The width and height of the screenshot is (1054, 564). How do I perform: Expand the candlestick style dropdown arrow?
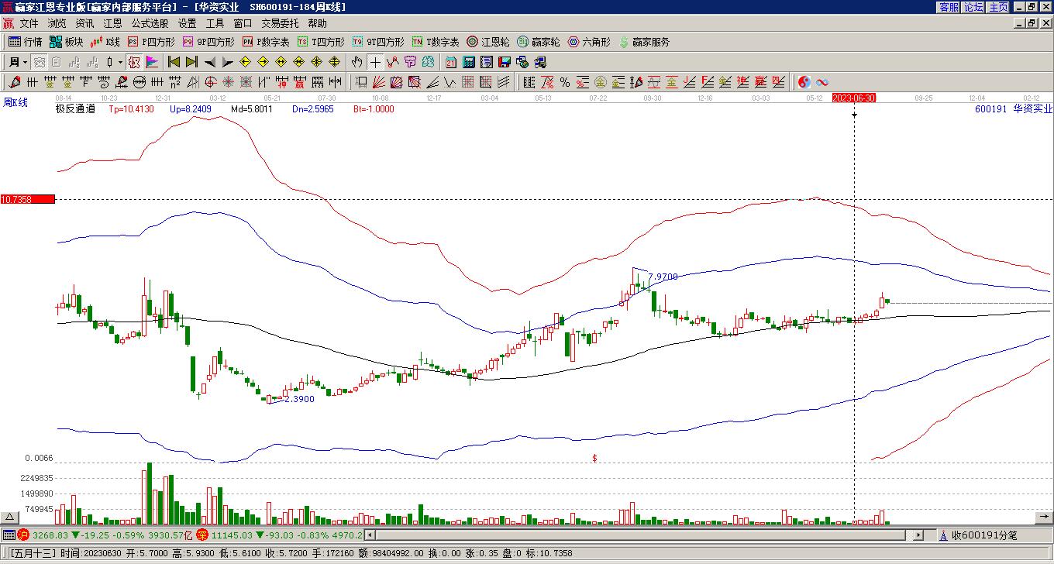tap(120, 62)
